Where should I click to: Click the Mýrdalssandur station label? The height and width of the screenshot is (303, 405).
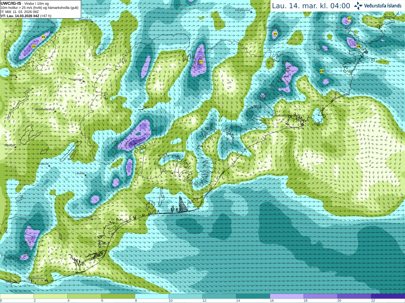point(36,278)
